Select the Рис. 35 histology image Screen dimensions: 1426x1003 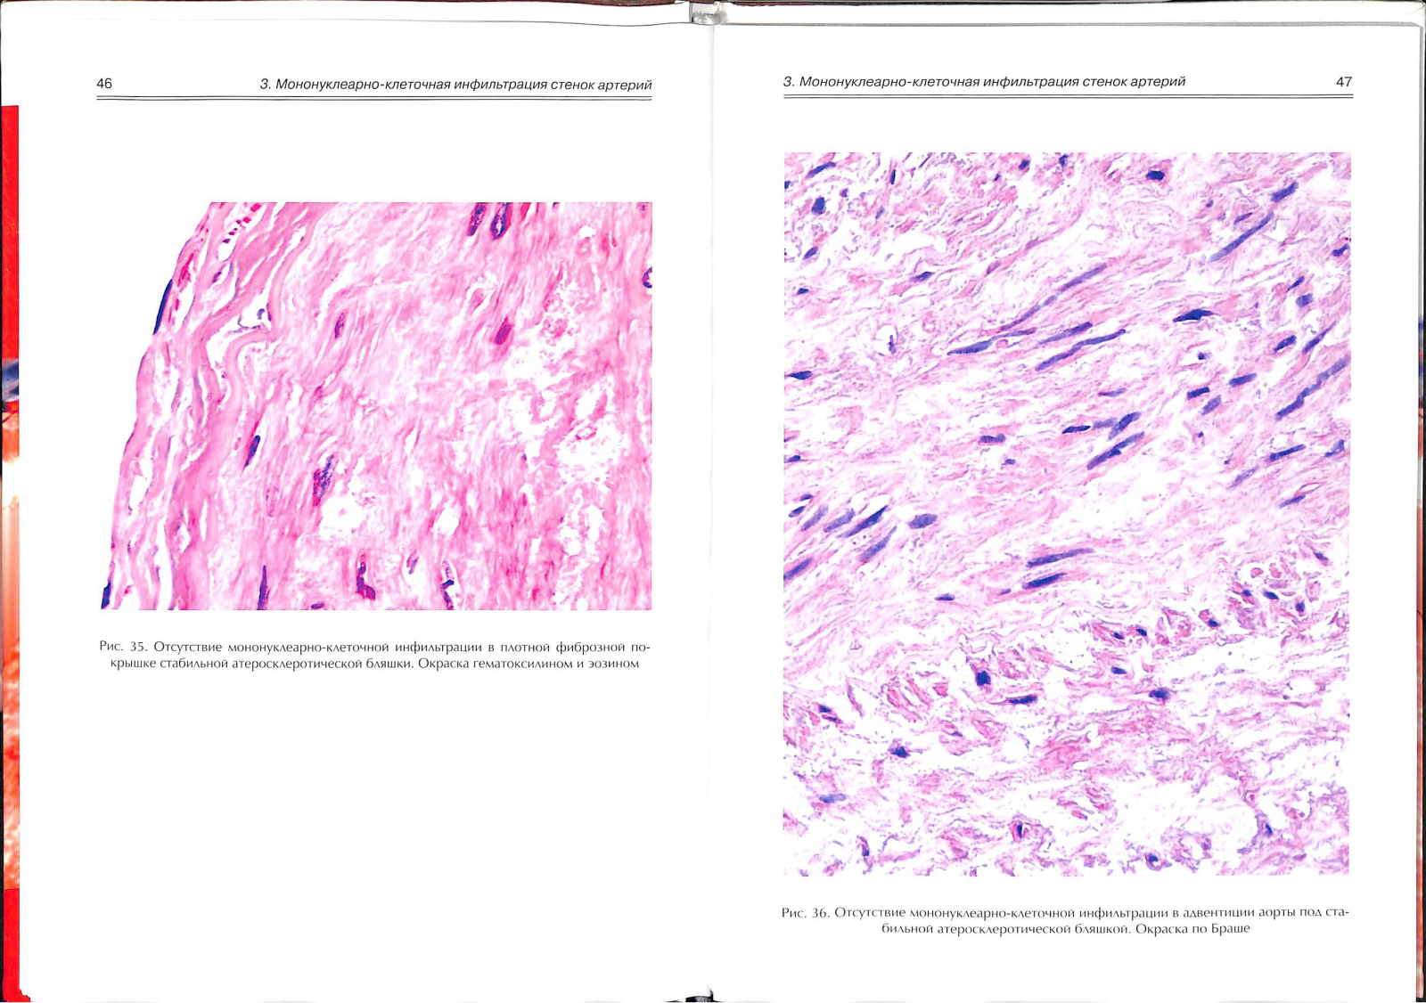coord(376,406)
